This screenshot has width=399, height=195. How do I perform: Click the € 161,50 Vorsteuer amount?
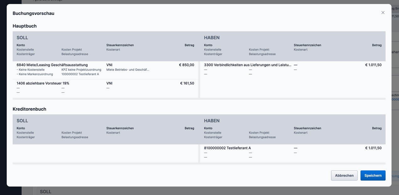tap(187, 83)
